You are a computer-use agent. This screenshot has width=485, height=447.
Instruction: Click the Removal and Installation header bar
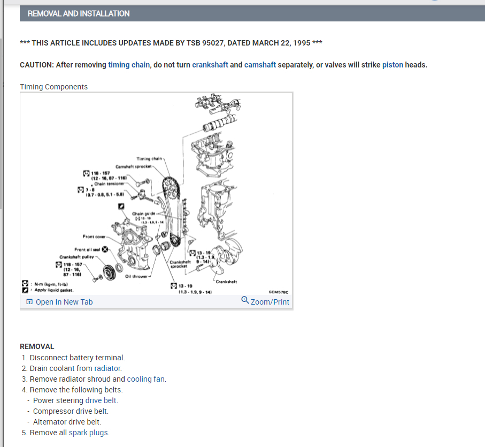[252, 13]
